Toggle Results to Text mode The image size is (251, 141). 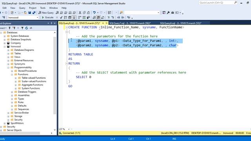[94, 17]
